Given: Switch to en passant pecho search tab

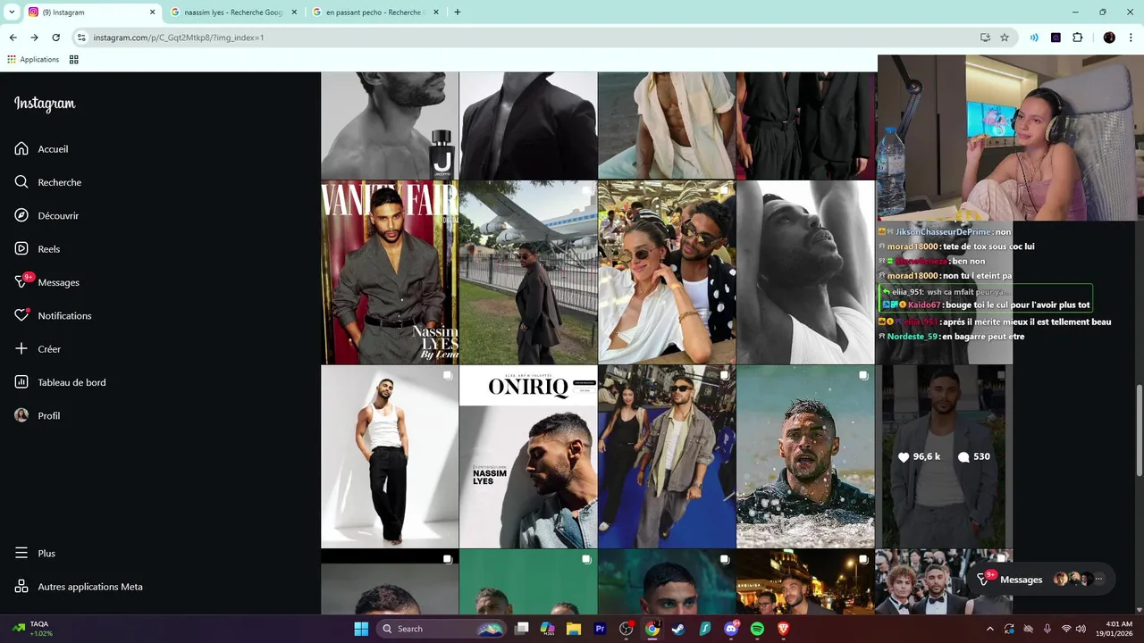Looking at the screenshot, I should coord(375,13).
